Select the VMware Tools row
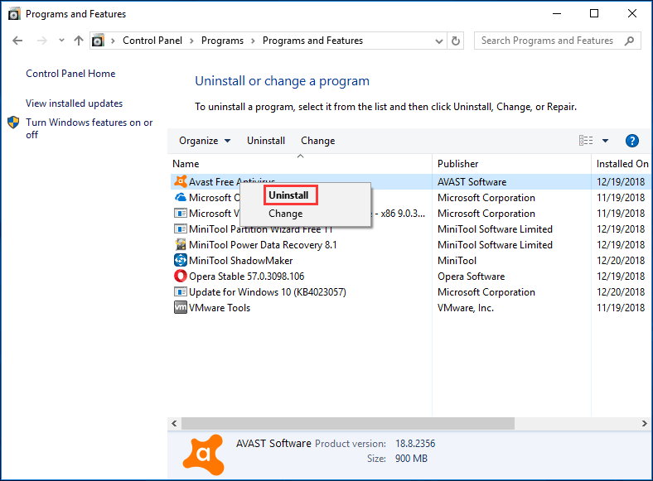 411,308
